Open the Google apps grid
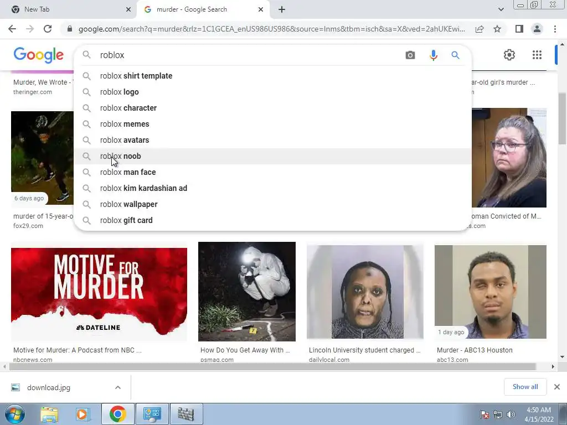This screenshot has width=567, height=425. (537, 55)
